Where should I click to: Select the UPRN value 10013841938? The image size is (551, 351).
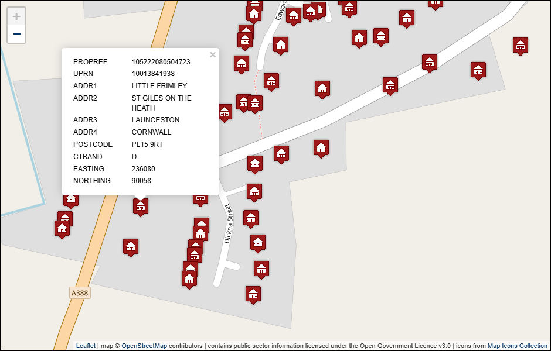[153, 74]
